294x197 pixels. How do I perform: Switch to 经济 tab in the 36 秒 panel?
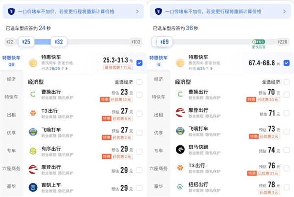tap(158, 79)
